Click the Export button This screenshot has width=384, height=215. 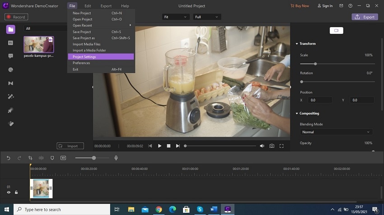[365, 17]
